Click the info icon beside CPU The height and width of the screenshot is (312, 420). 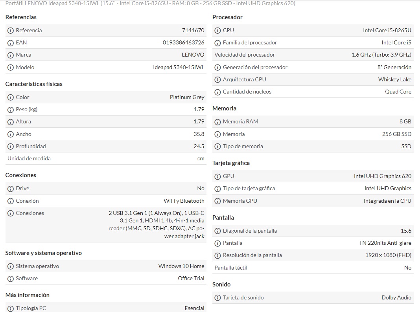(217, 31)
